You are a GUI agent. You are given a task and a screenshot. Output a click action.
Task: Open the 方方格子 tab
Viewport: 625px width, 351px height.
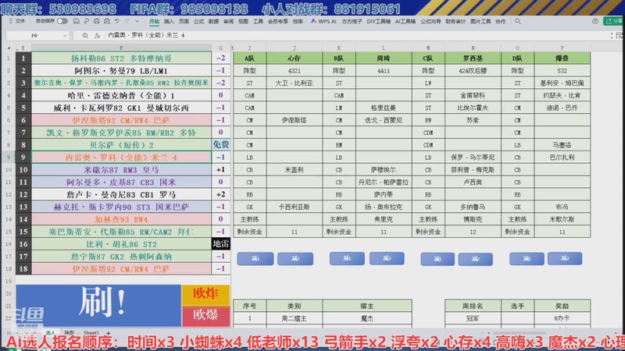click(x=352, y=22)
